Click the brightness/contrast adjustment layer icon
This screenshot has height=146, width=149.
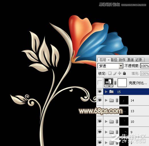(109, 82)
